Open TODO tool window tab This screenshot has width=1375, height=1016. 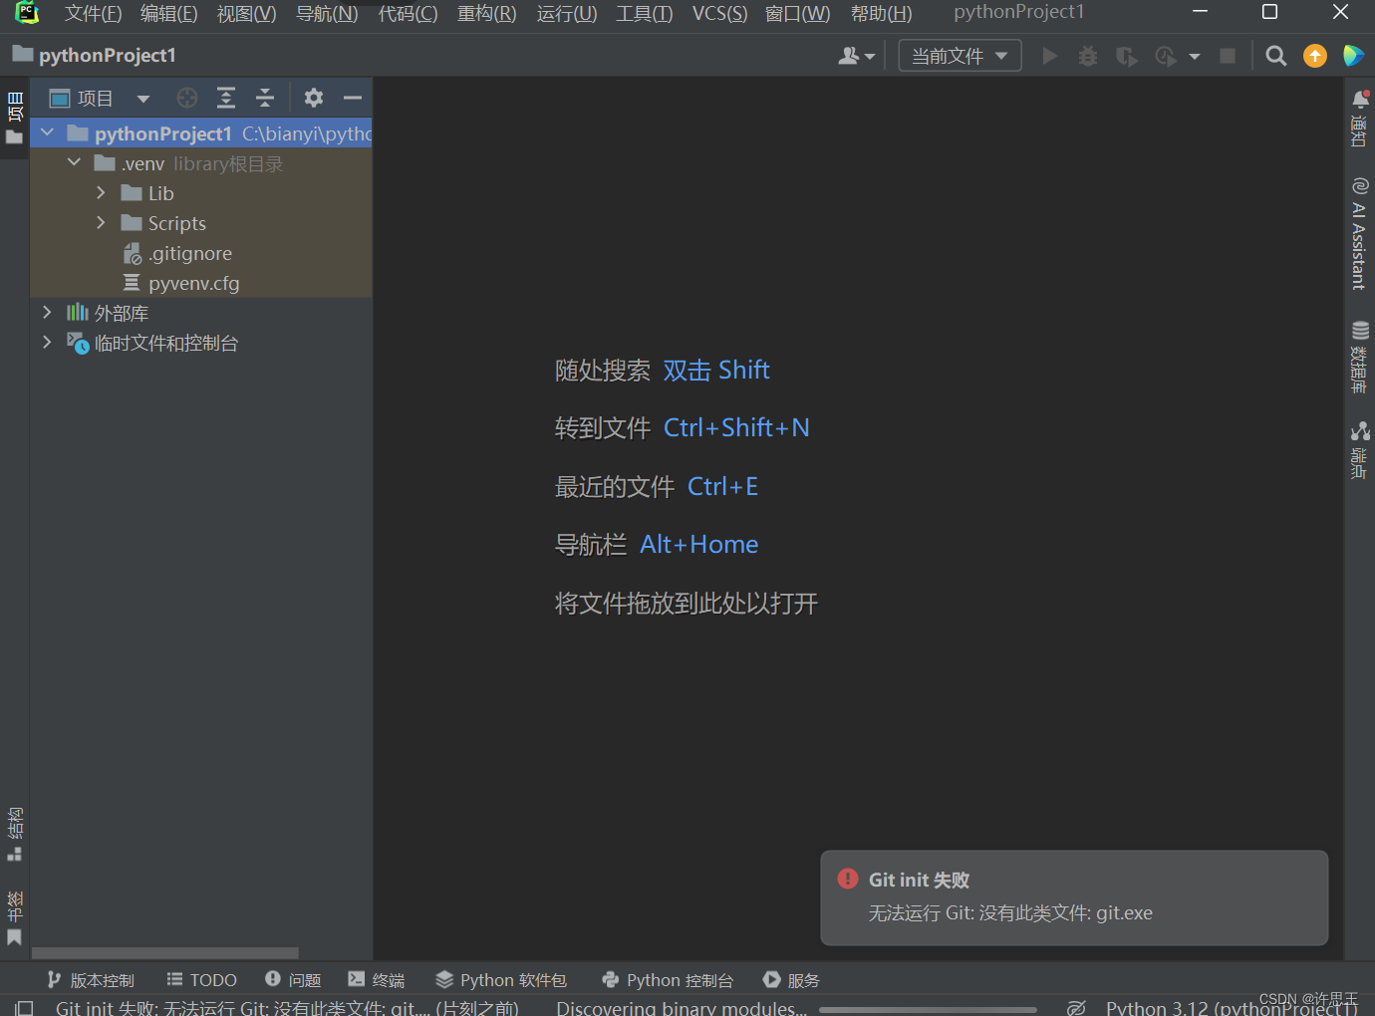click(x=201, y=980)
